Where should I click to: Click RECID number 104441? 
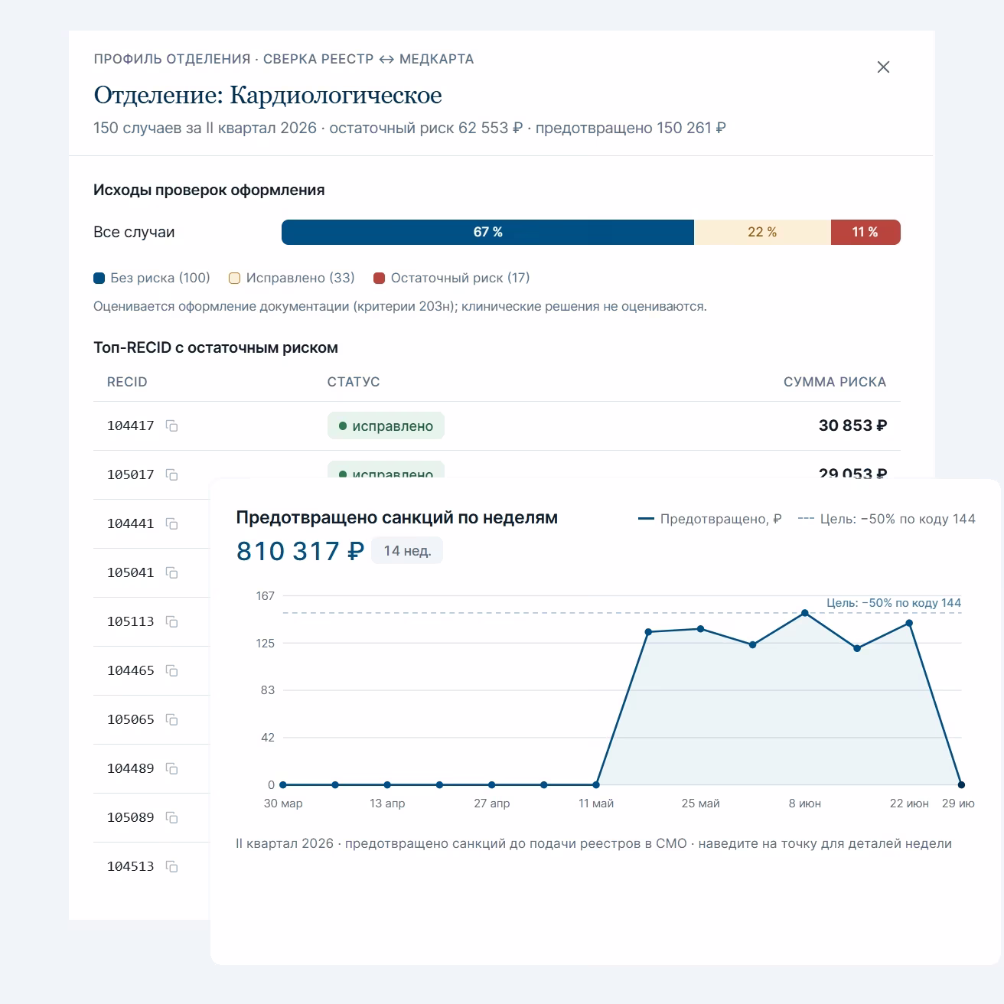point(131,523)
